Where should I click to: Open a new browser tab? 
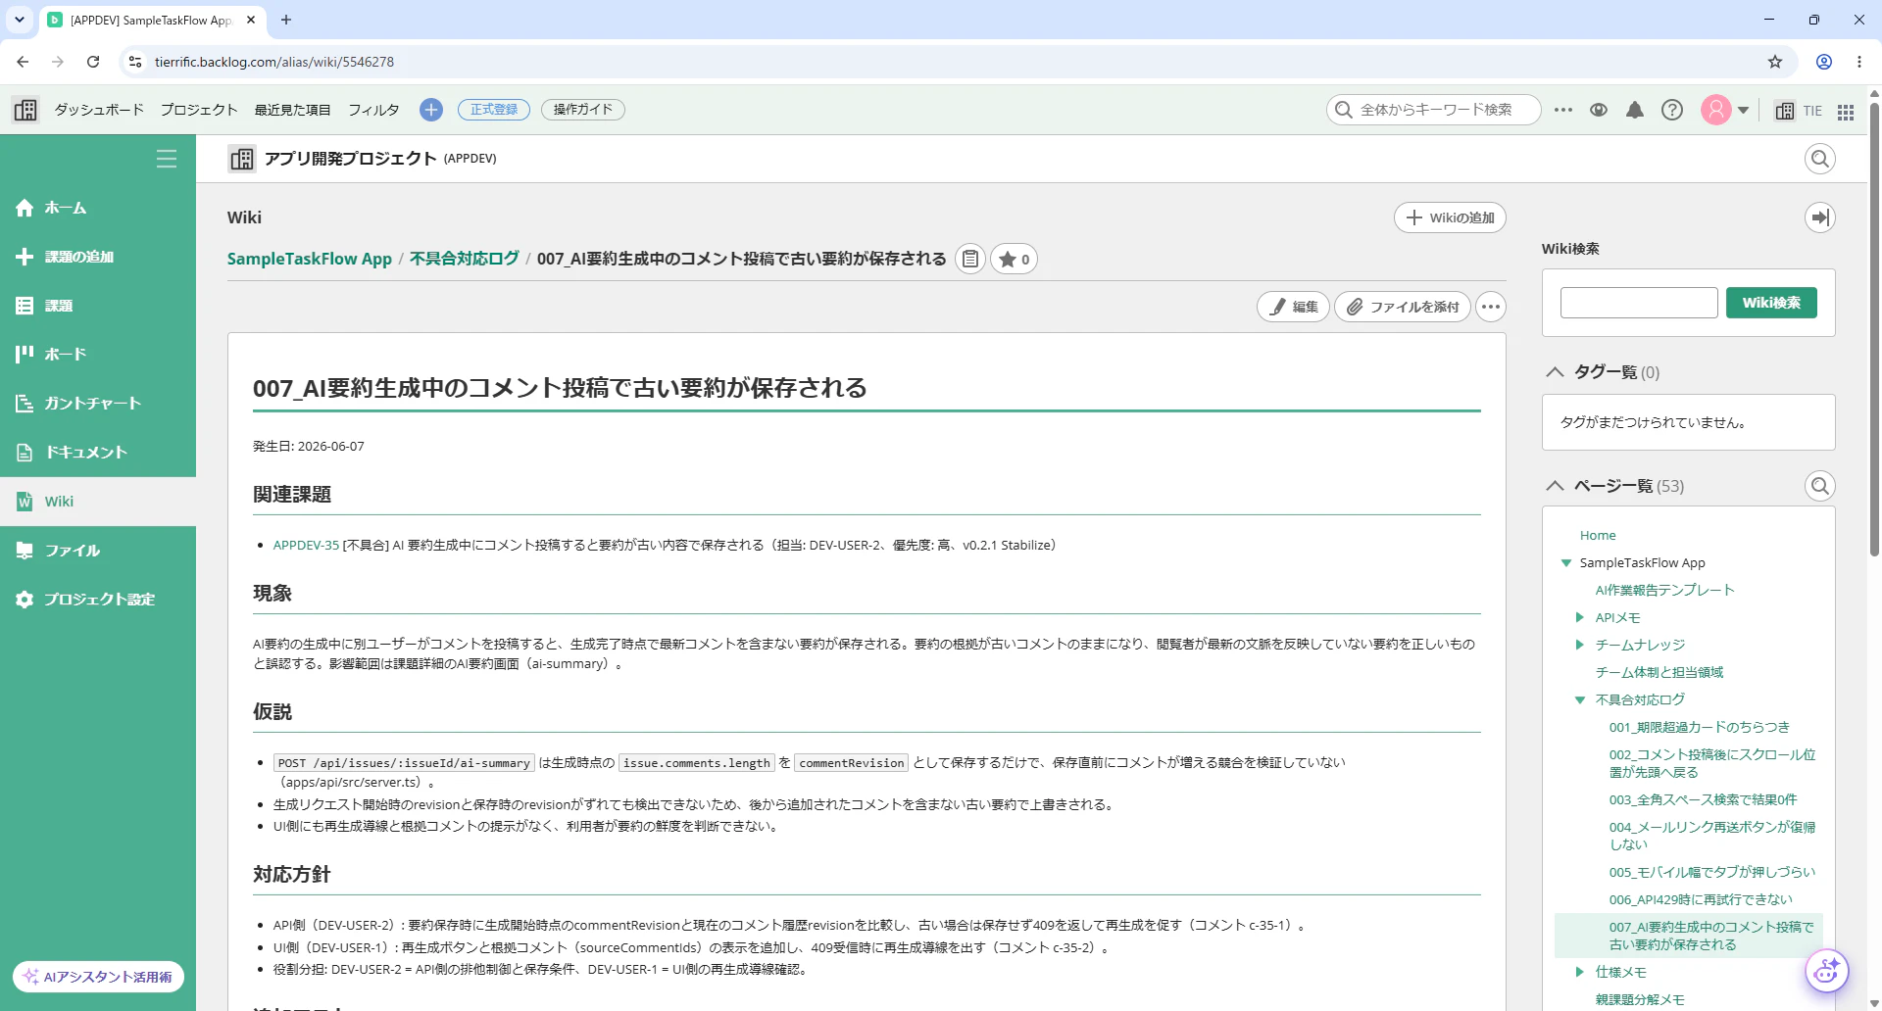click(286, 20)
